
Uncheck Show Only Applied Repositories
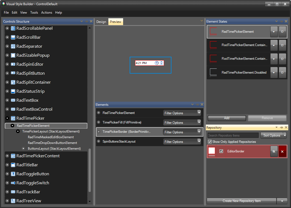210,141
